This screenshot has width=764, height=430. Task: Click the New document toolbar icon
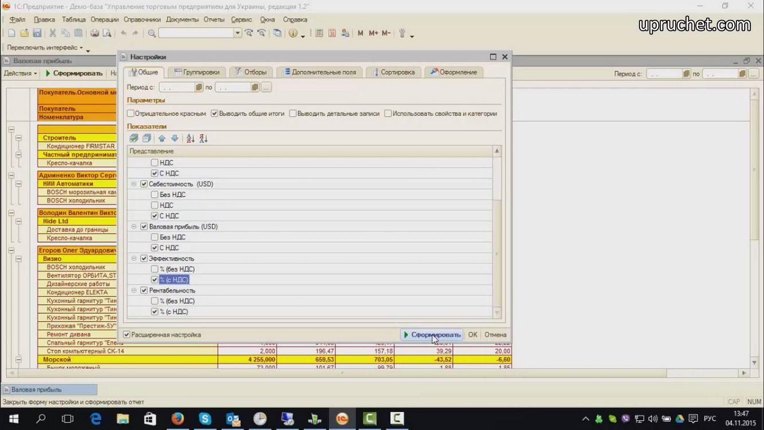pyautogui.click(x=11, y=33)
